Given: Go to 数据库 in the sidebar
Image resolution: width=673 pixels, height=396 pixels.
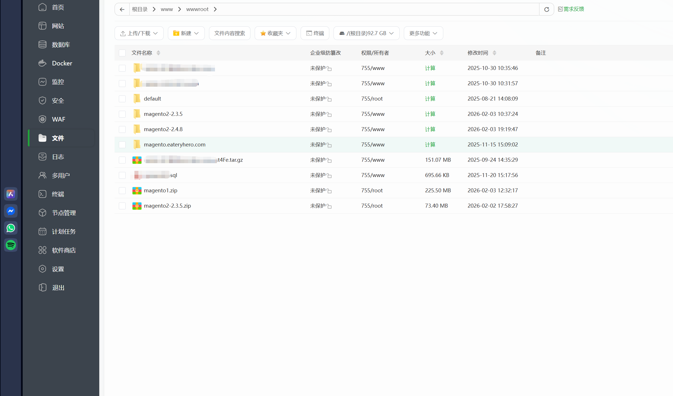Looking at the screenshot, I should (x=61, y=44).
